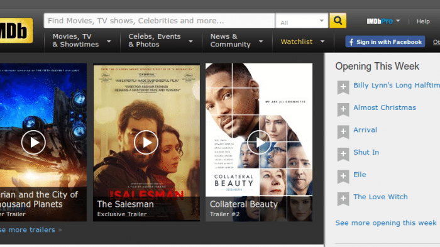This screenshot has width=440, height=247.
Task: Click Collateral Beauty title caption
Action: point(244,204)
